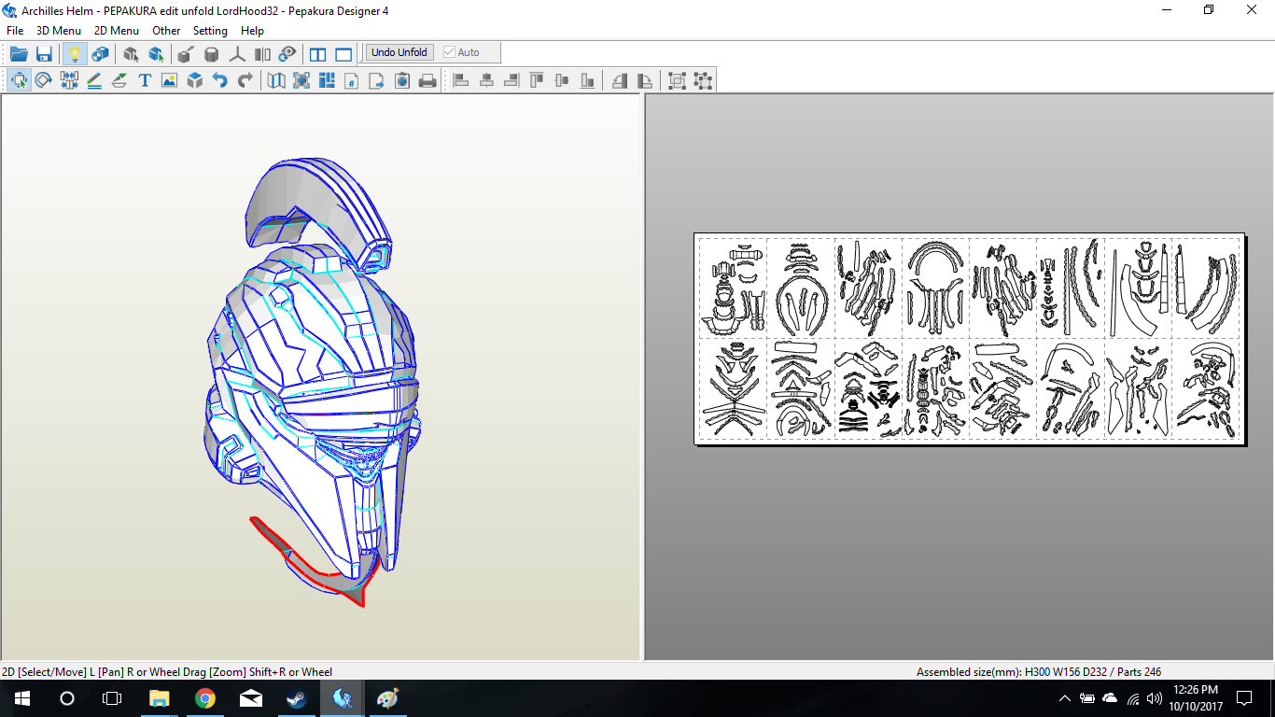Open Cortana search circle in taskbar

pos(66,698)
